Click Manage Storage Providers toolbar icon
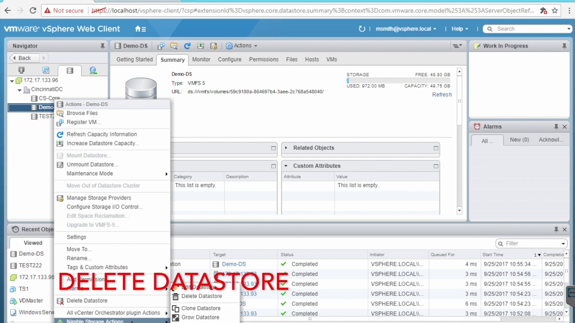Image resolution: width=575 pixels, height=323 pixels. [x=213, y=46]
